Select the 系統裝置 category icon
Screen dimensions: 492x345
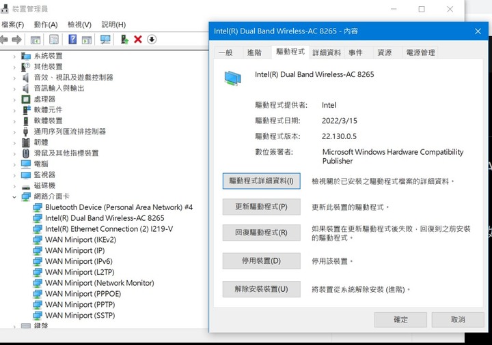(26, 56)
